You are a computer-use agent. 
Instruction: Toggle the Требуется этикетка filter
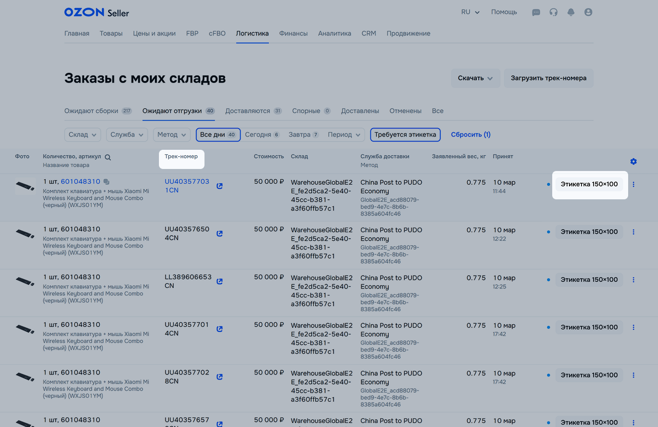point(405,135)
